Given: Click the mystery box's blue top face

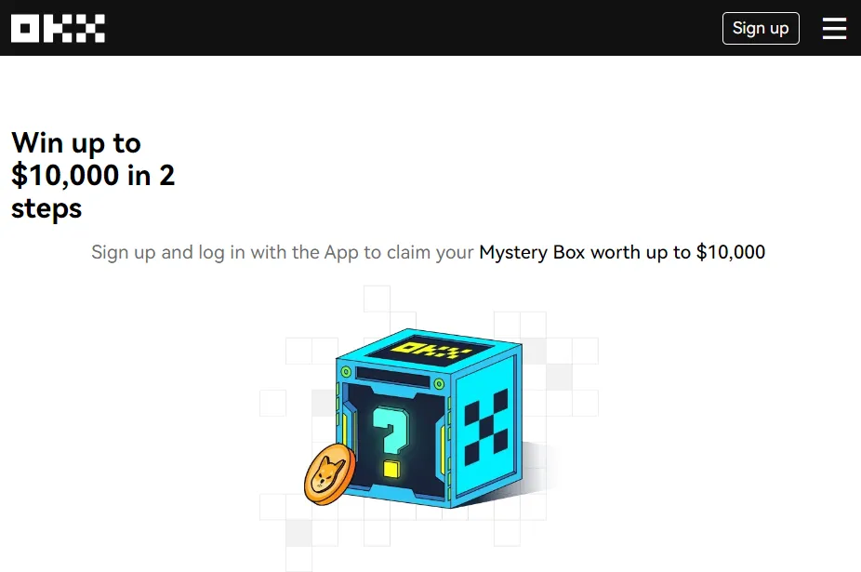Looking at the screenshot, I should click(429, 352).
